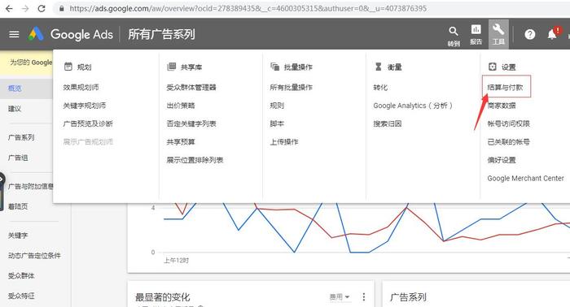Select 概览 in left sidebar
570x307 pixels.
[x=15, y=88]
